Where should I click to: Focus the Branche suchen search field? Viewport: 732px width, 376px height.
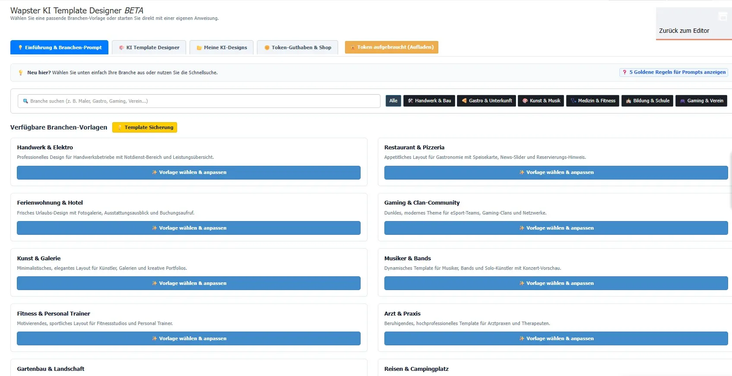(199, 101)
